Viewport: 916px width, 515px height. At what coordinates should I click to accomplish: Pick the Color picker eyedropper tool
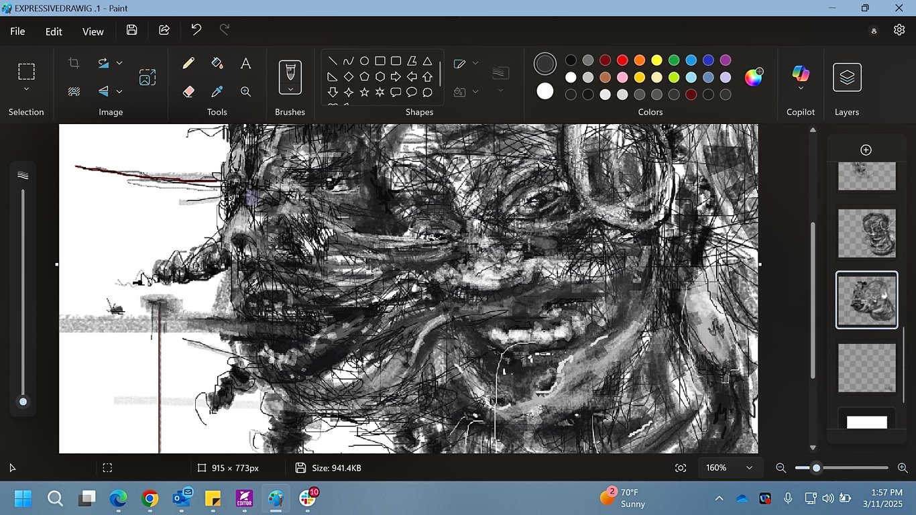tap(217, 91)
